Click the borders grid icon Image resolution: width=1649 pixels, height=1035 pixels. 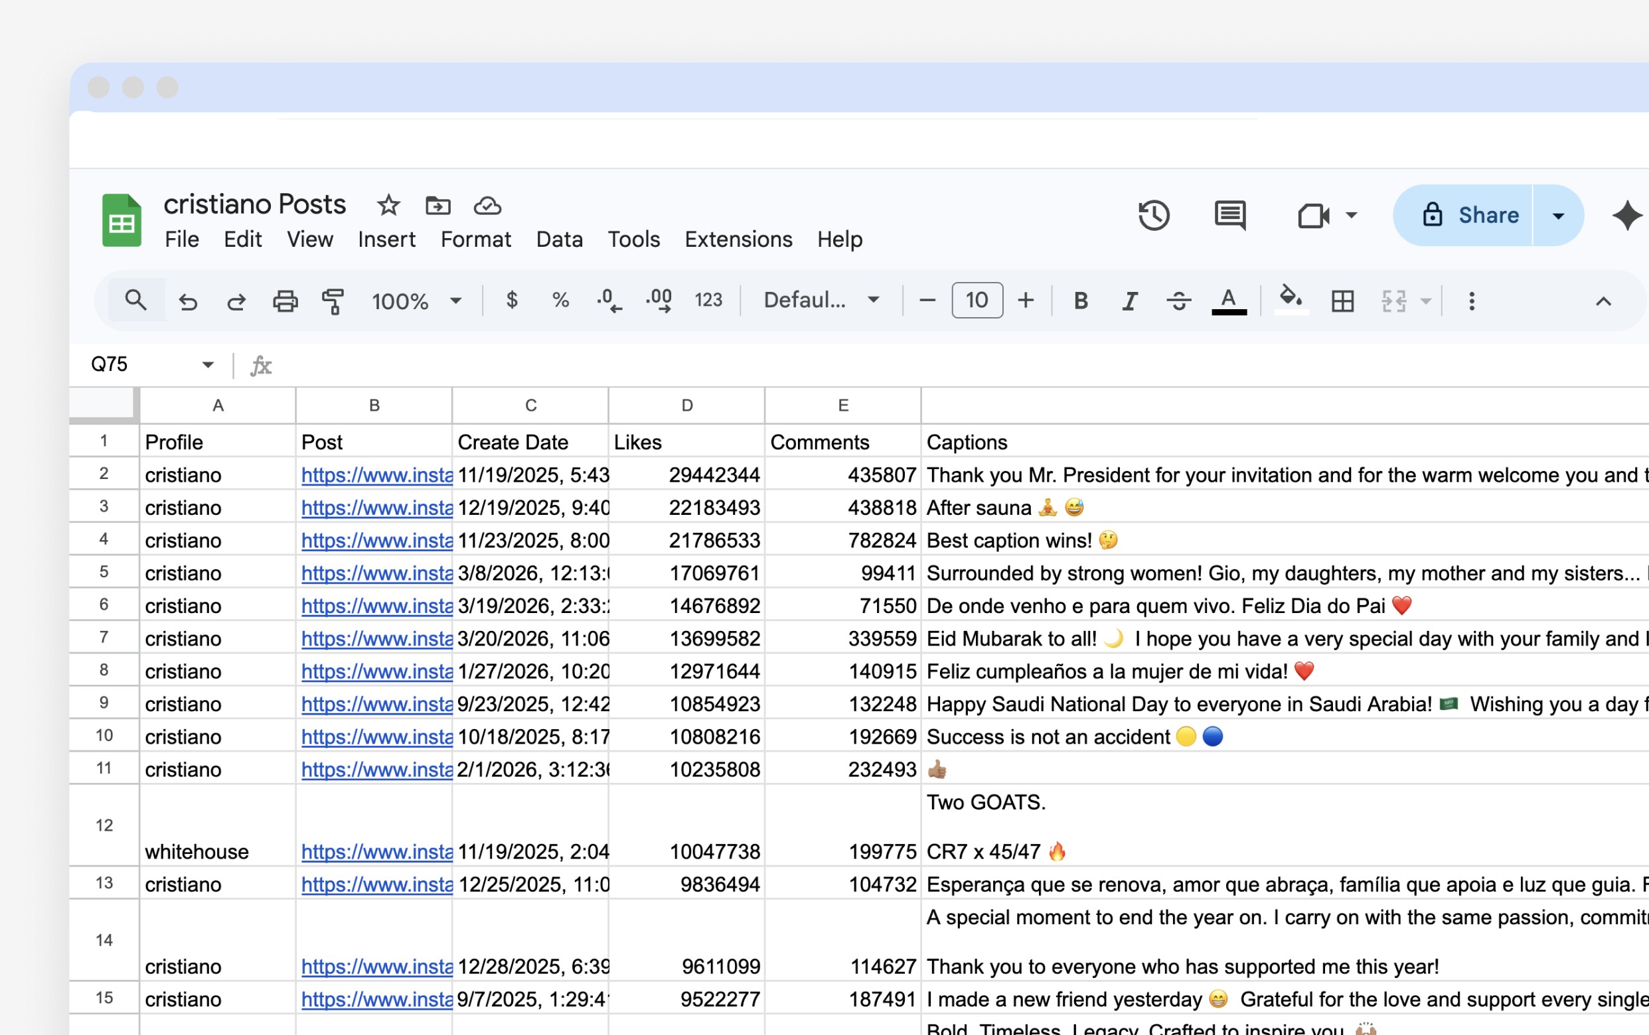[1342, 301]
